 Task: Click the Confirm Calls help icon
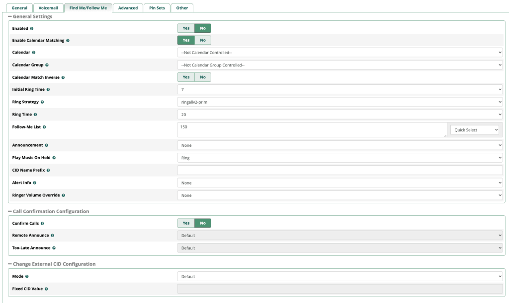coord(42,224)
